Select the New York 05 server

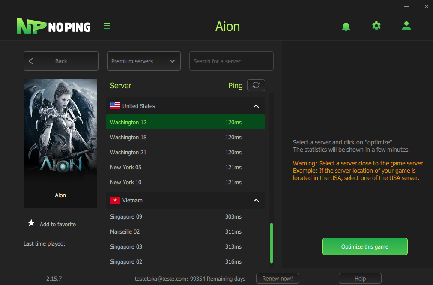[x=185, y=167]
